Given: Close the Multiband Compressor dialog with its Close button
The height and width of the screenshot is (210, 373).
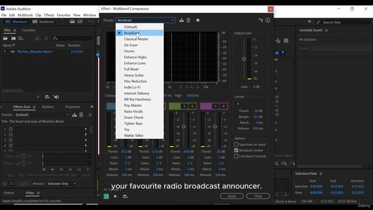Looking at the screenshot, I should pos(258,196).
